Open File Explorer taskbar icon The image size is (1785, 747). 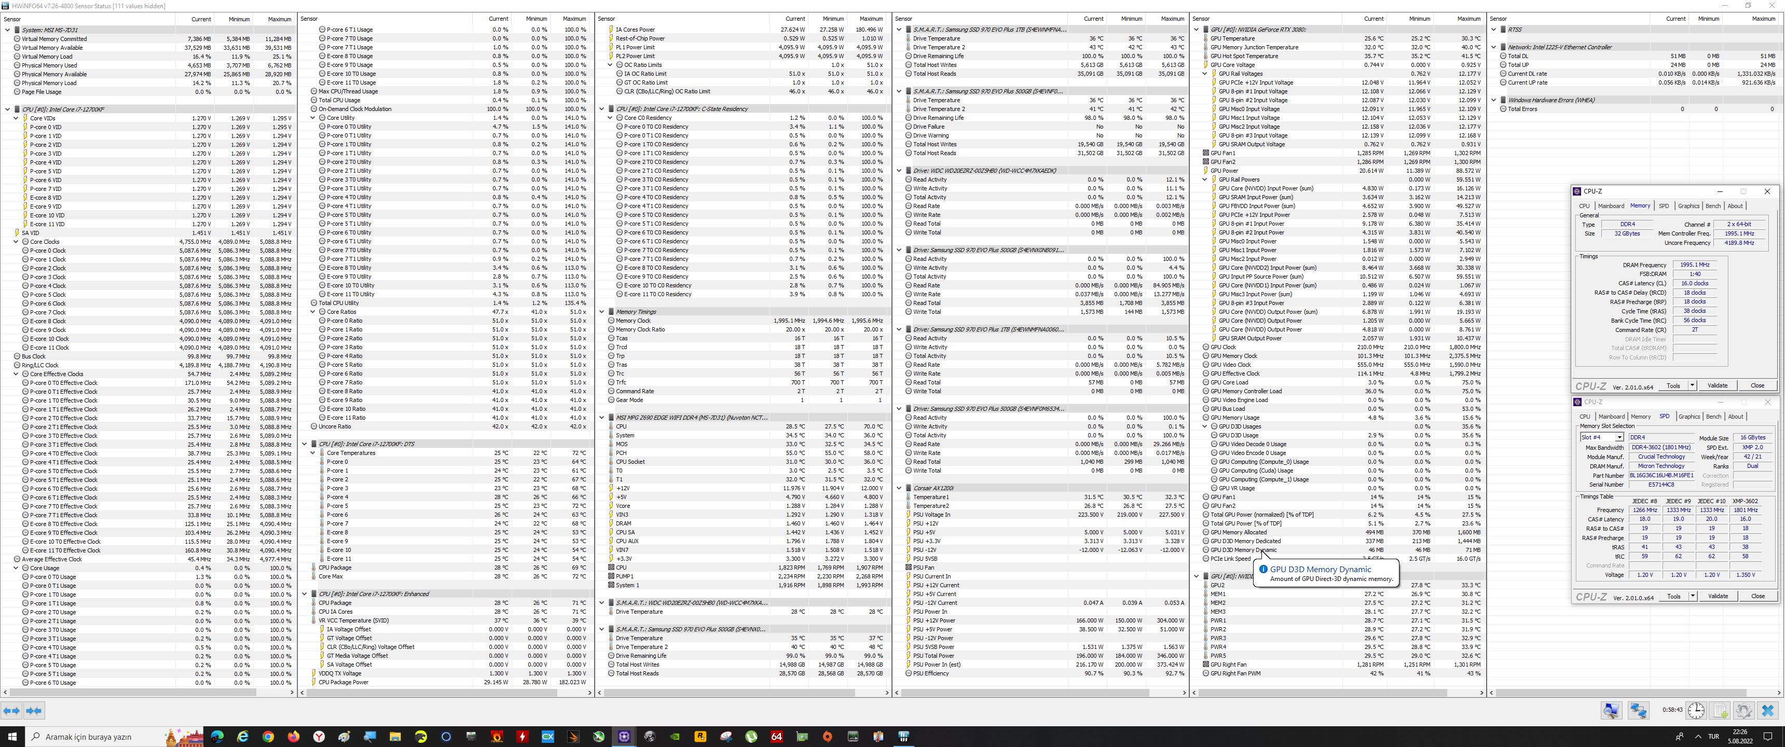point(395,737)
